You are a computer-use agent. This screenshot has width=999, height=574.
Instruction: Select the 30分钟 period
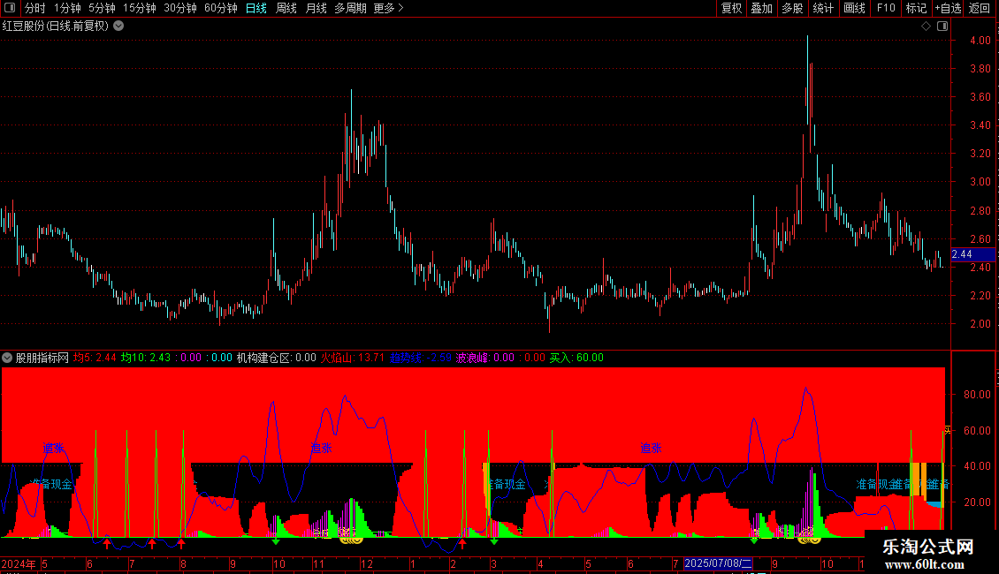180,8
